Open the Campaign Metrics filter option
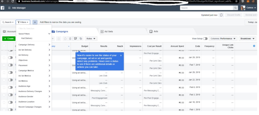 34,71
